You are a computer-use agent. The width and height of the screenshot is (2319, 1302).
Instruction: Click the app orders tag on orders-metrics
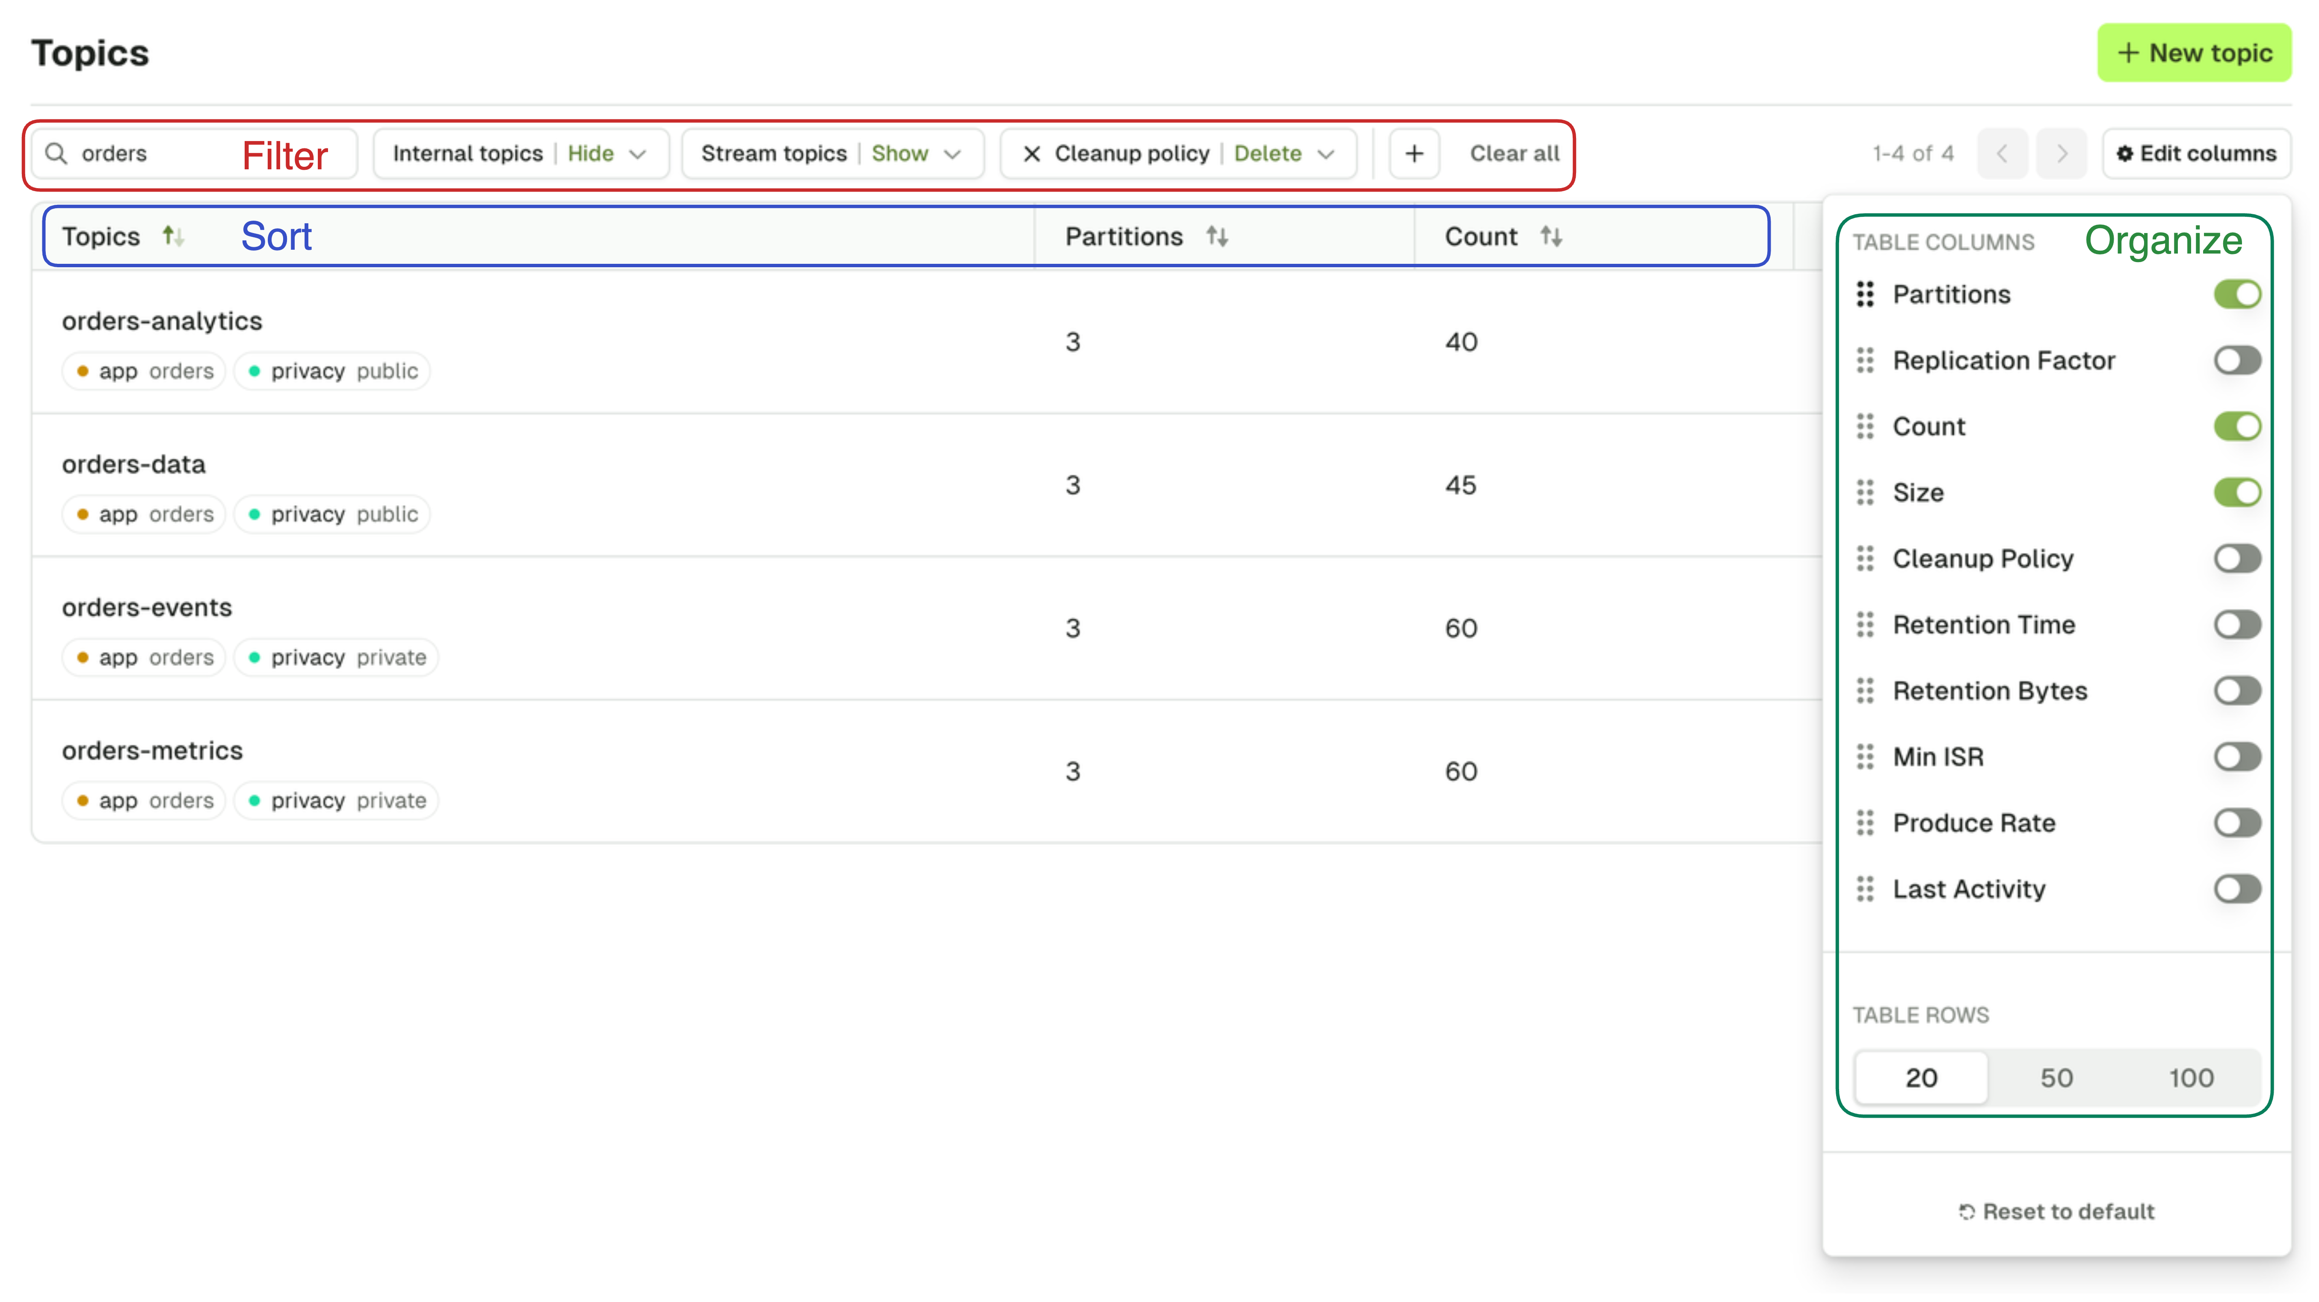144,800
